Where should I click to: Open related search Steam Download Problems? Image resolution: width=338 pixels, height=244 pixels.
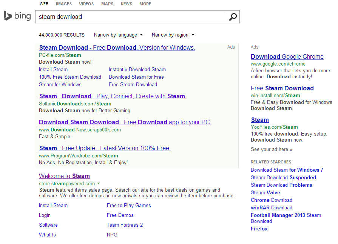[x=281, y=185]
